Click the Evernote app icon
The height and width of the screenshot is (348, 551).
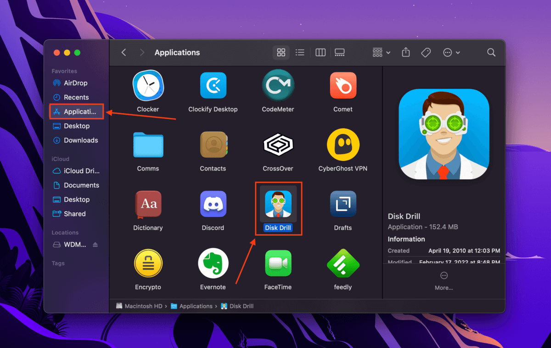point(213,264)
